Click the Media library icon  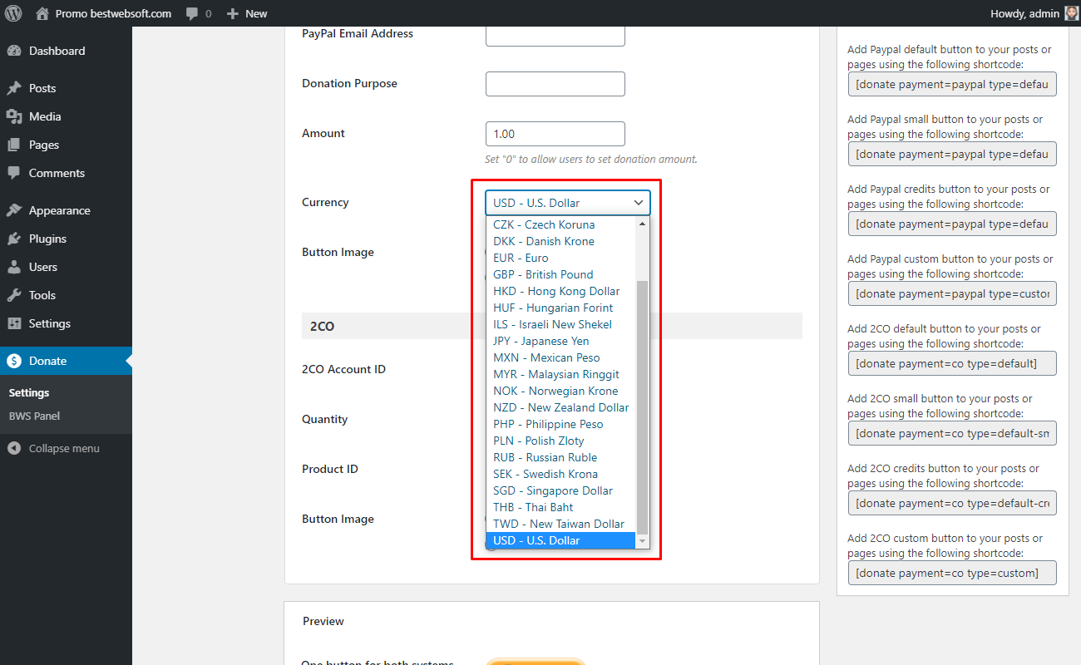point(14,116)
